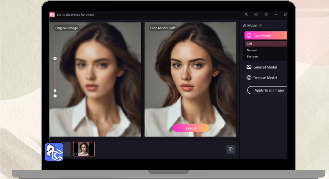Screen dimensions: 329x179
Task: Click the compare/copy icon at bottom right
Action: point(231,149)
